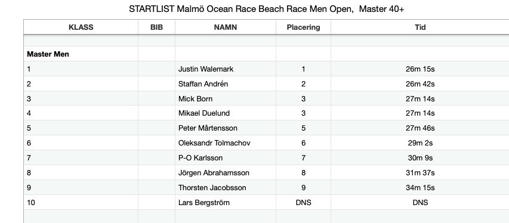Select DNS in the Placering column
Image resolution: width=509 pixels, height=223 pixels.
click(303, 203)
